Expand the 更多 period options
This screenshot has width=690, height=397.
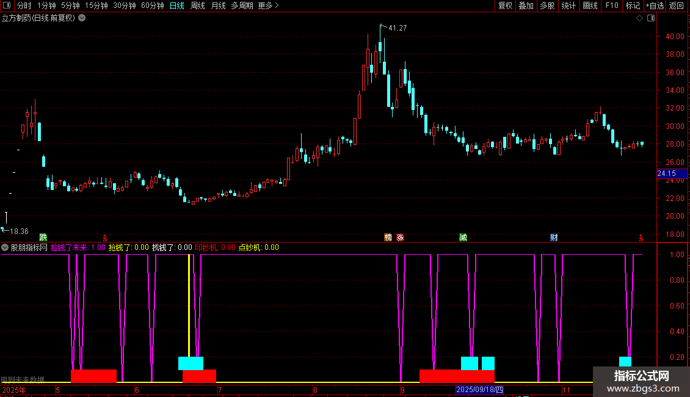(269, 5)
